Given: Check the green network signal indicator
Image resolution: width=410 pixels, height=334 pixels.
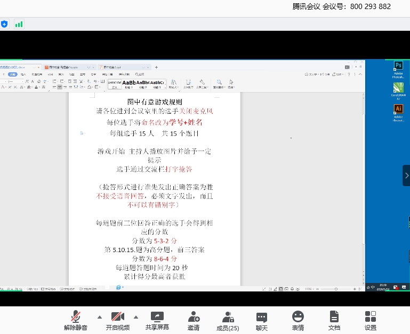Looking at the screenshot, I should [x=19, y=24].
